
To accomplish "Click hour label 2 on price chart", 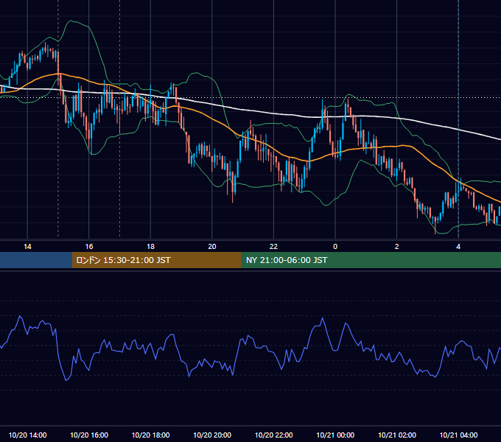I will tap(396, 247).
